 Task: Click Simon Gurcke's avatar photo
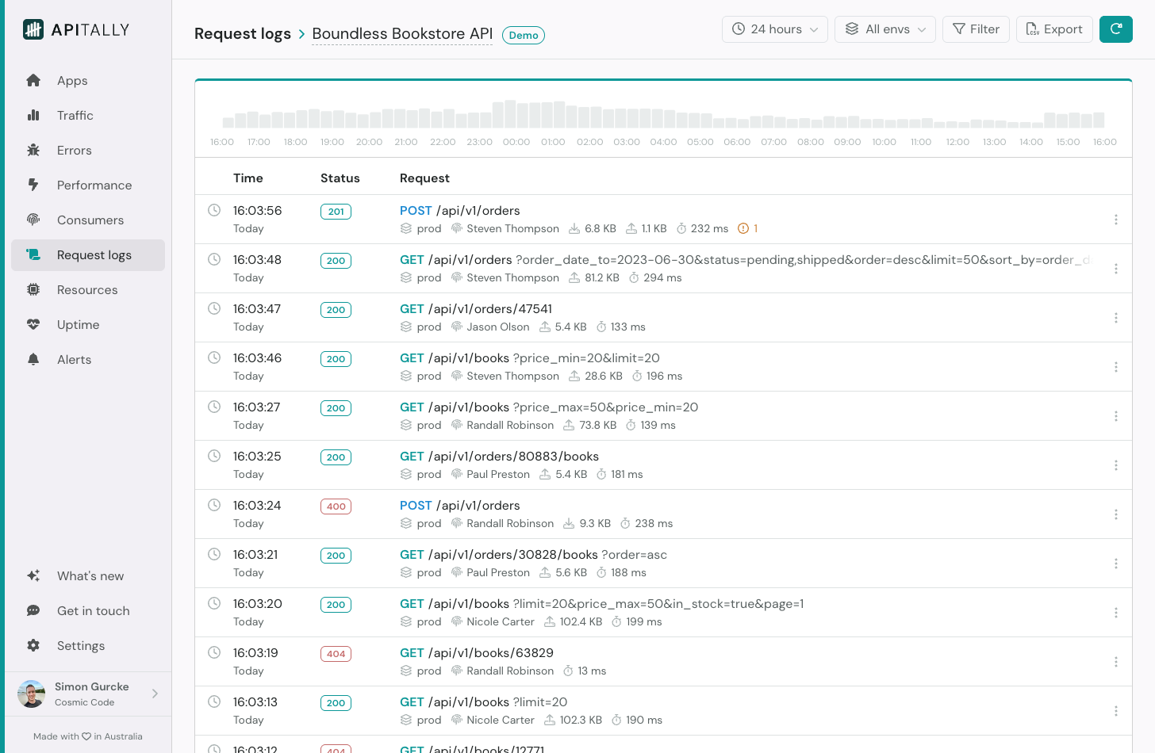pyautogui.click(x=32, y=694)
